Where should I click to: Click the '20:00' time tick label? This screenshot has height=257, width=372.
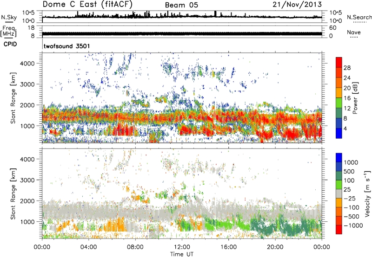(275, 247)
